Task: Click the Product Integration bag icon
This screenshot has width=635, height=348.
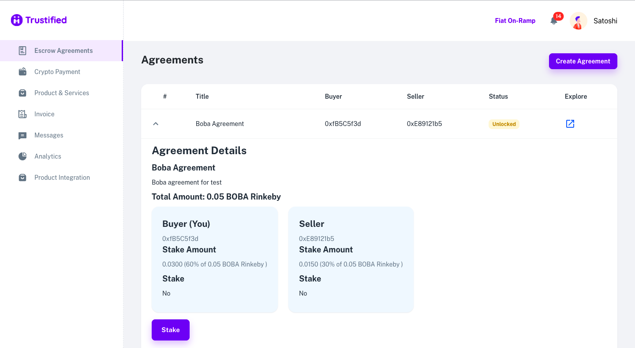Action: (x=22, y=178)
